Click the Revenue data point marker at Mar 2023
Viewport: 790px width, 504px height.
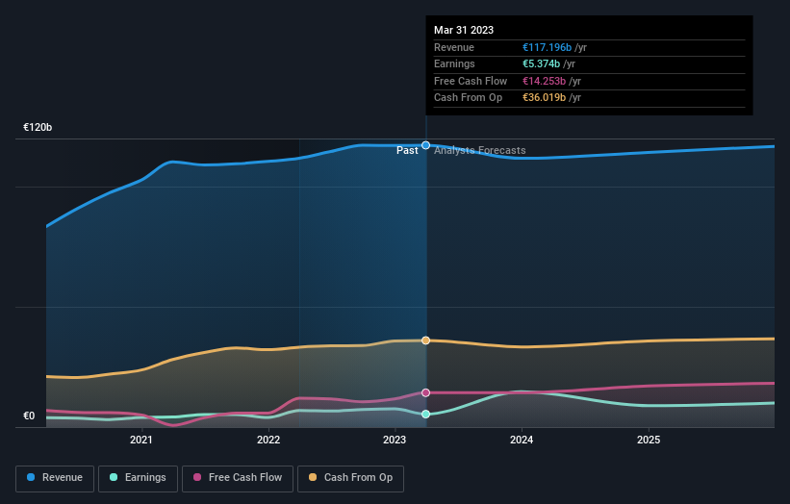click(x=425, y=145)
